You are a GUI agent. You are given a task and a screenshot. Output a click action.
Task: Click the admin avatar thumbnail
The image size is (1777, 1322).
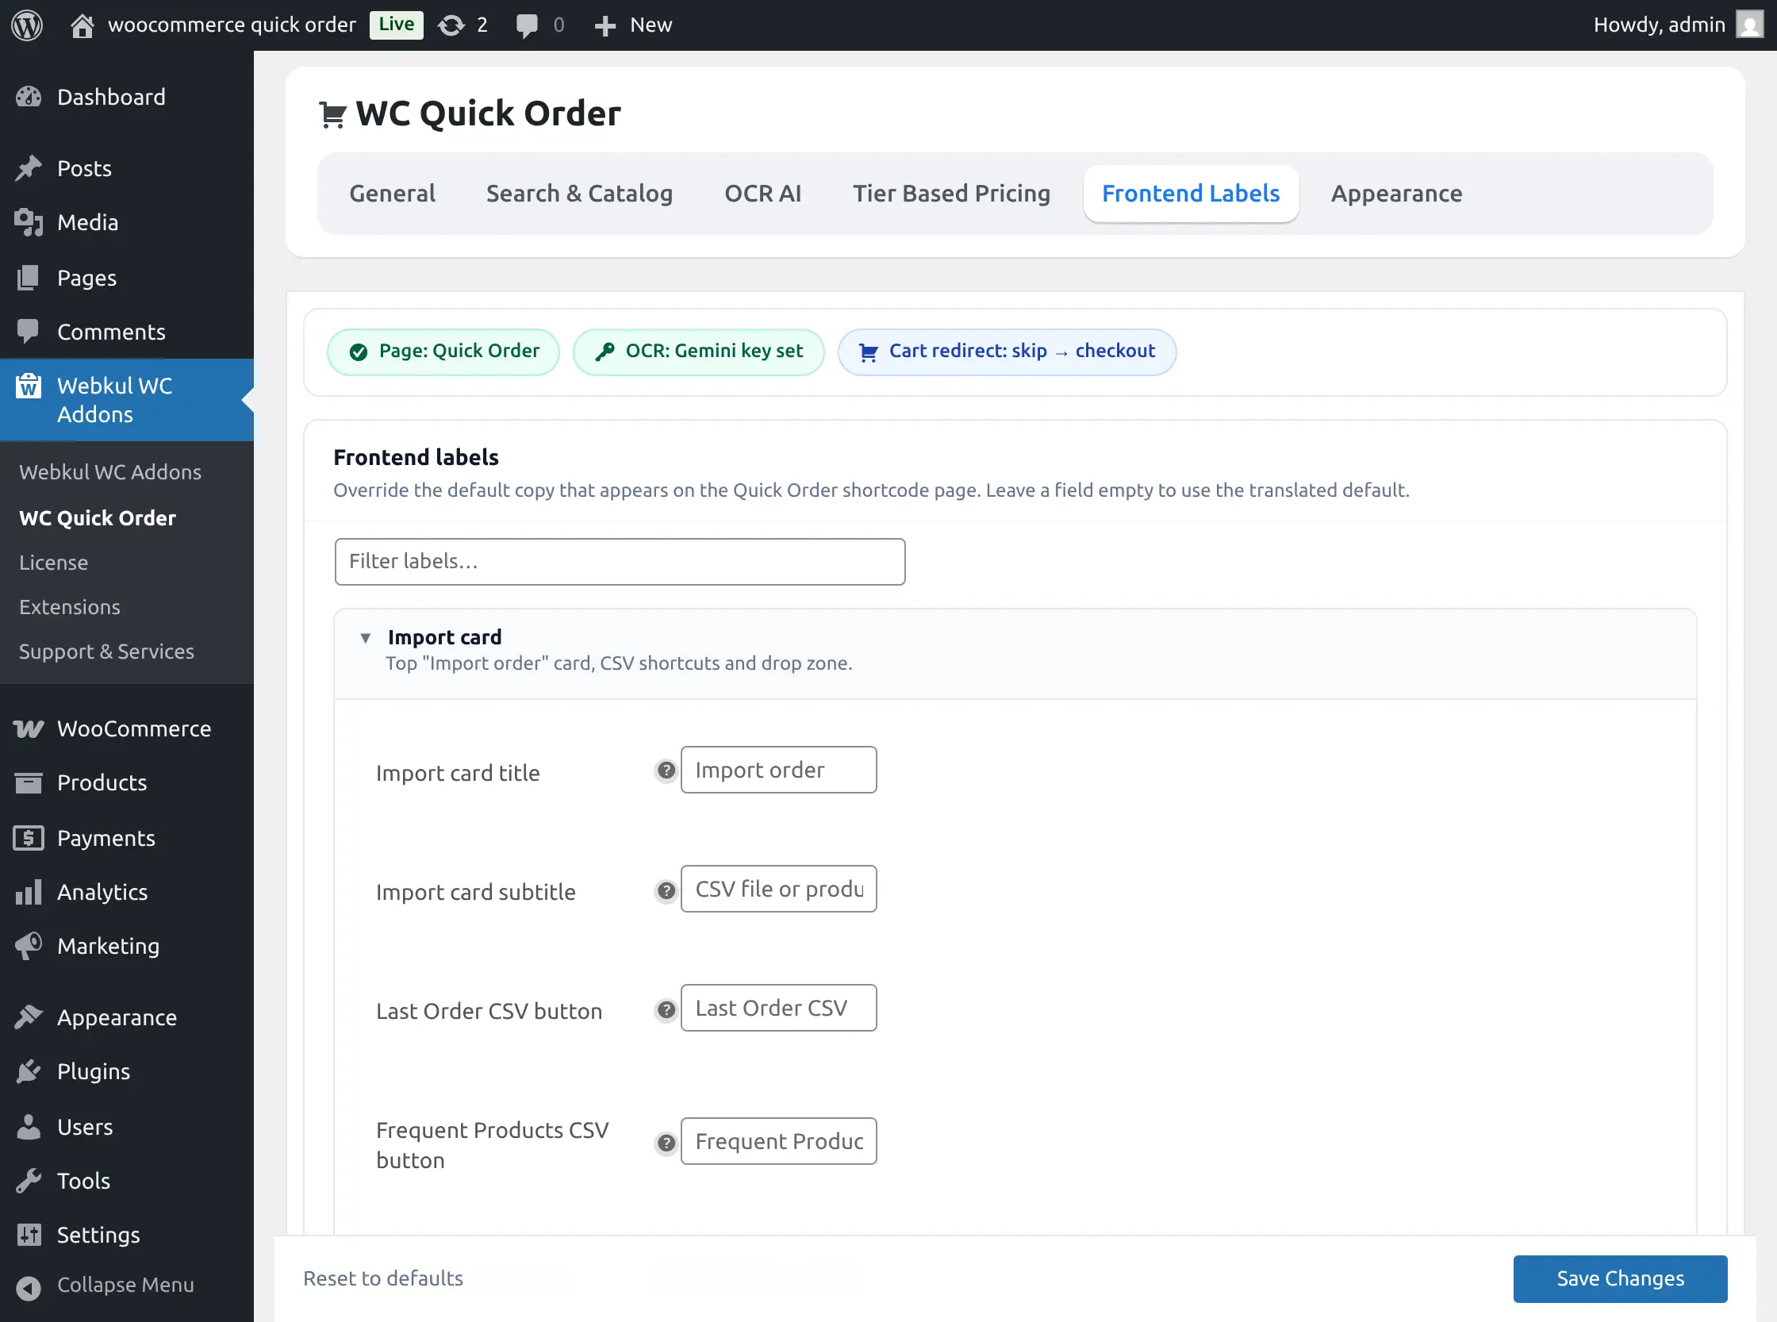tap(1750, 25)
